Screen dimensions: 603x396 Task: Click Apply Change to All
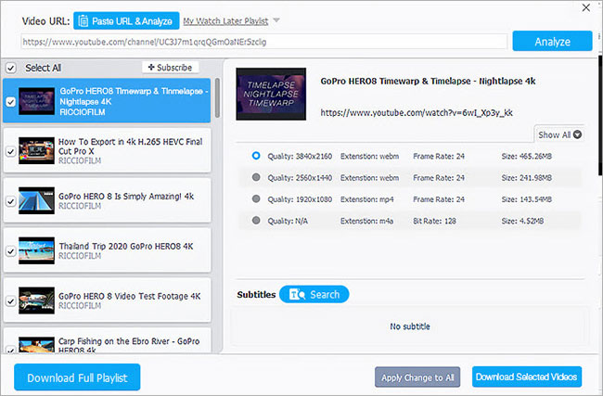[x=417, y=377]
